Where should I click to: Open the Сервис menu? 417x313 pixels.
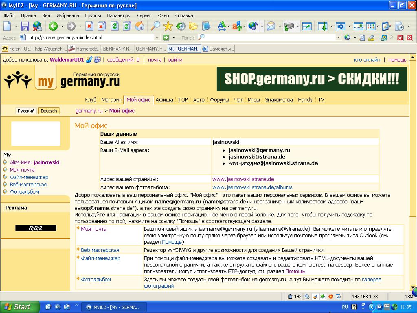pyautogui.click(x=144, y=15)
